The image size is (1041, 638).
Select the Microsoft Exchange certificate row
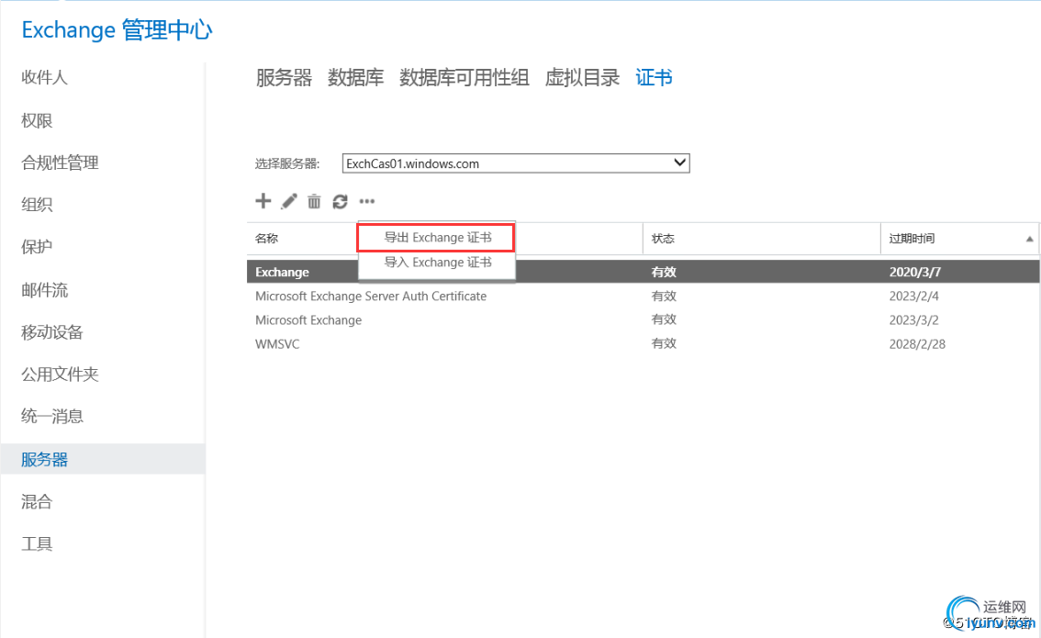(643, 320)
